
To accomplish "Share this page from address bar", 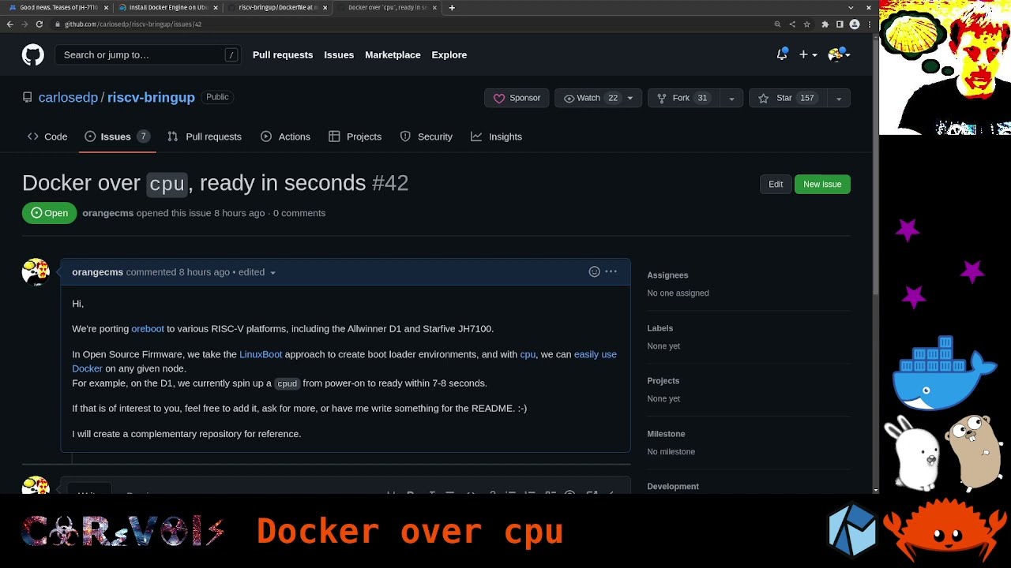I will (792, 24).
